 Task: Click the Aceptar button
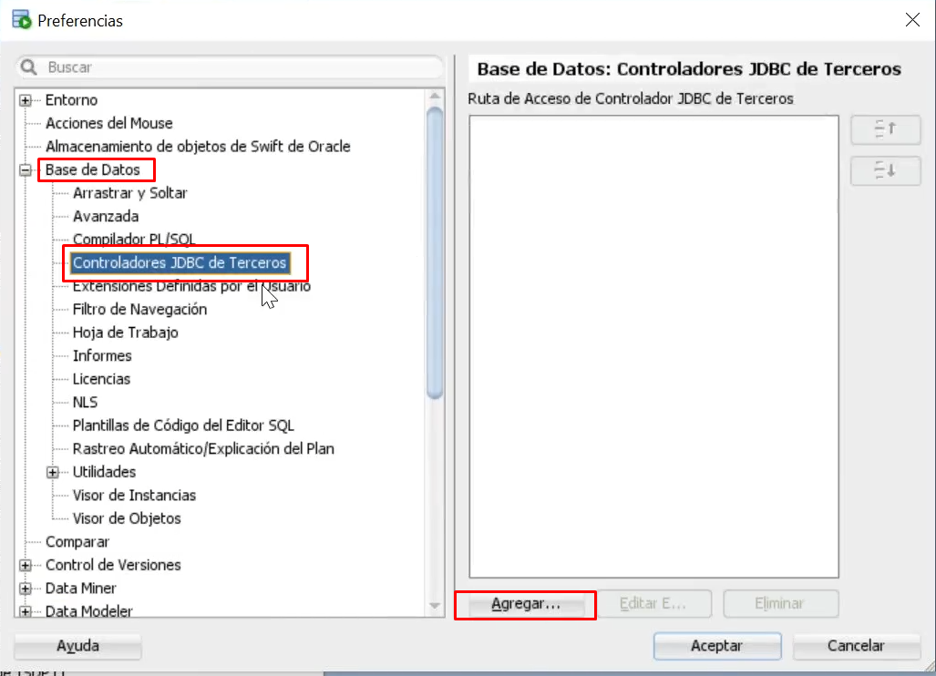pos(716,646)
